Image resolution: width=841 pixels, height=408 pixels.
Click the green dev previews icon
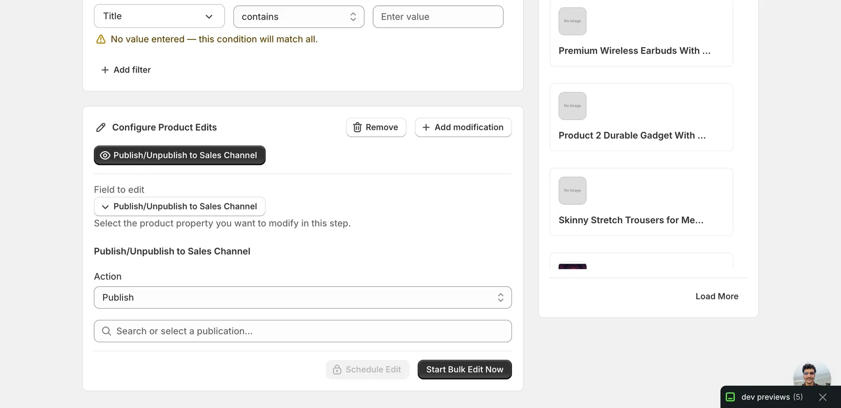tap(730, 397)
